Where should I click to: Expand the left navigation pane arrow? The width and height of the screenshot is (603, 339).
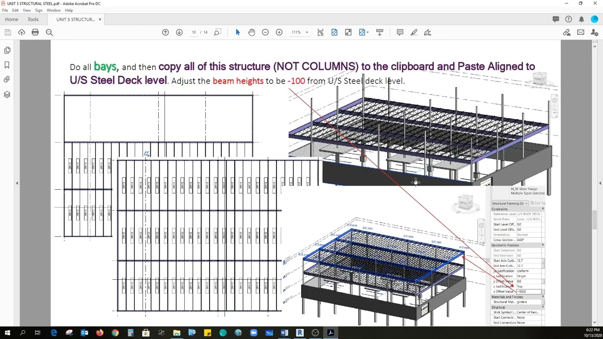tap(17, 183)
